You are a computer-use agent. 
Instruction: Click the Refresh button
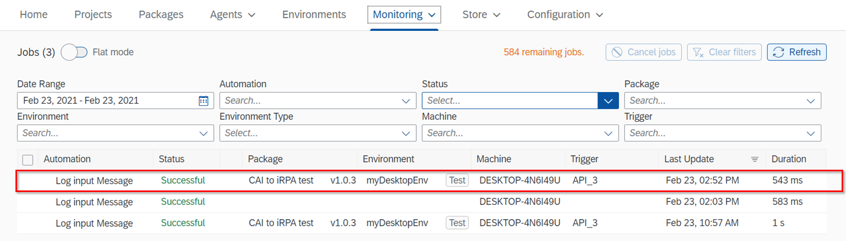pyautogui.click(x=797, y=52)
